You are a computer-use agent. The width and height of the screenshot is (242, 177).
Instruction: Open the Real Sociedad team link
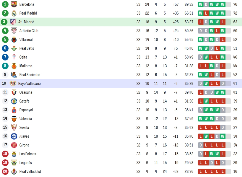[x=30, y=75]
